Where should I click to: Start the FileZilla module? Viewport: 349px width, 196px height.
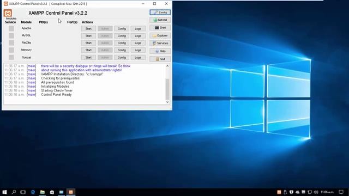[88, 43]
